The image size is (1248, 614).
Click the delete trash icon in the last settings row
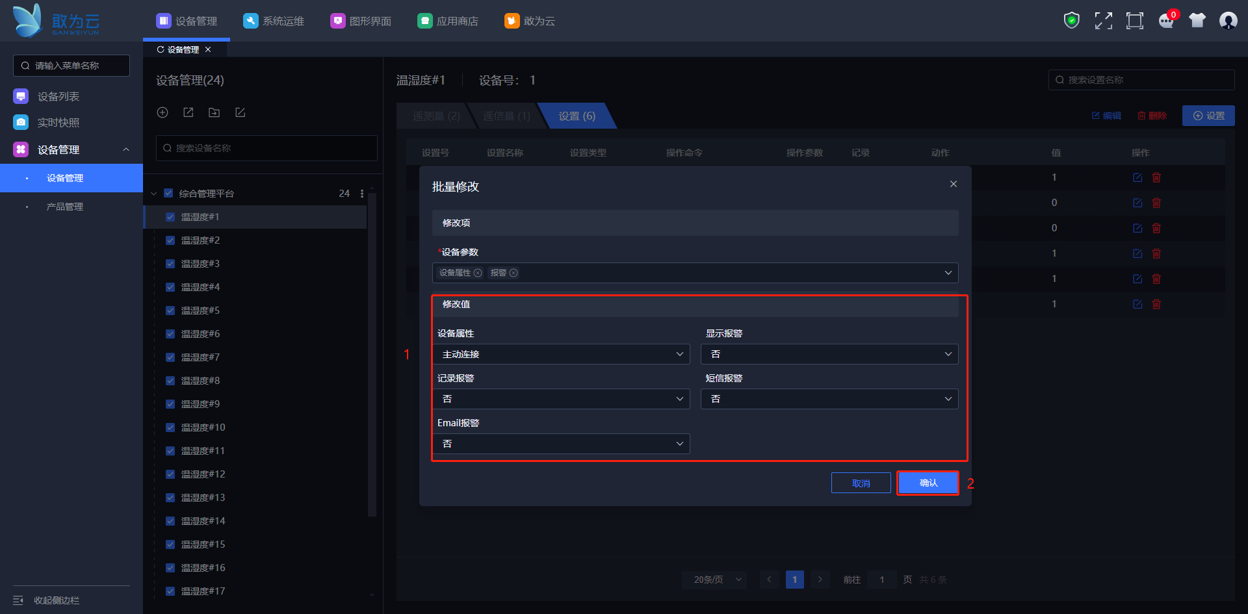(1156, 304)
